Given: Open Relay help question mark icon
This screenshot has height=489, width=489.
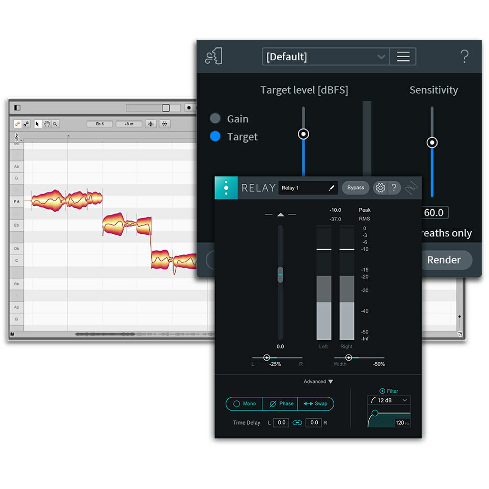Looking at the screenshot, I should click(x=394, y=188).
